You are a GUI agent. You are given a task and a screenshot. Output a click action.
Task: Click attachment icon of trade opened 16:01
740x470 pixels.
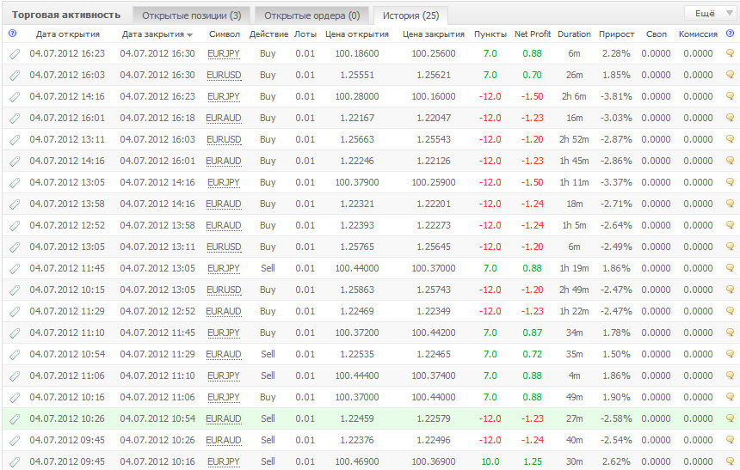point(15,119)
